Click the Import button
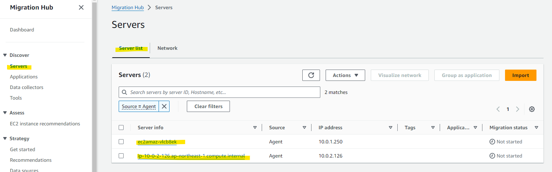Image resolution: width=552 pixels, height=172 pixels. coord(521,75)
